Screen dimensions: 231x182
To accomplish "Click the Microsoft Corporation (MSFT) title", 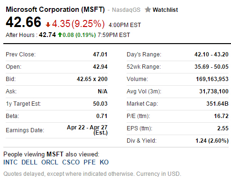I will click(55, 9).
